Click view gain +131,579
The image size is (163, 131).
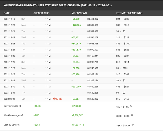coord(76,50)
